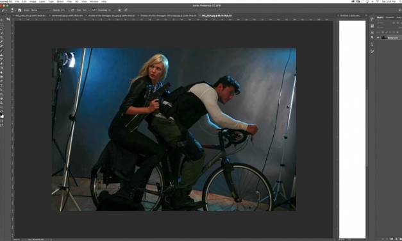Image resolution: width=402 pixels, height=241 pixels.
Task: Click the Flow value field
Action: (84, 10)
